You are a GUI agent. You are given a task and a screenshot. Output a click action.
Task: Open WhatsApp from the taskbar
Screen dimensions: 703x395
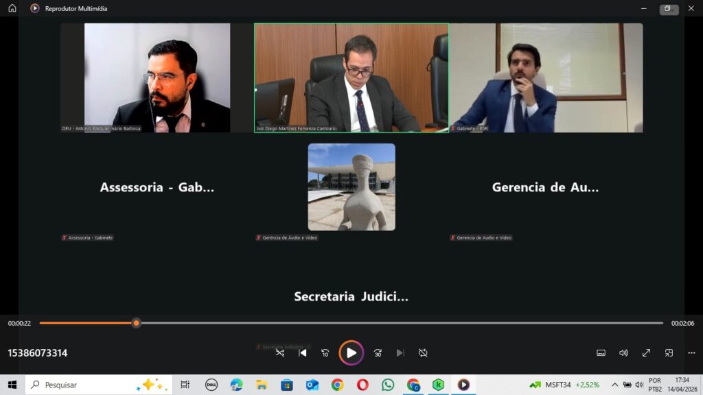(388, 385)
